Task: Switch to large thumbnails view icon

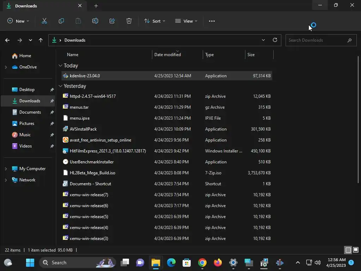Action: pos(356,250)
